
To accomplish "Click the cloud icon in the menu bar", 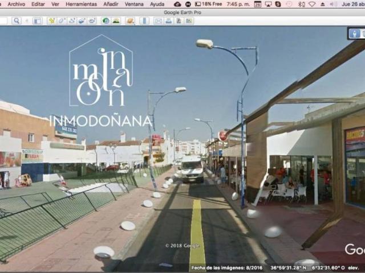I will click(x=177, y=4).
